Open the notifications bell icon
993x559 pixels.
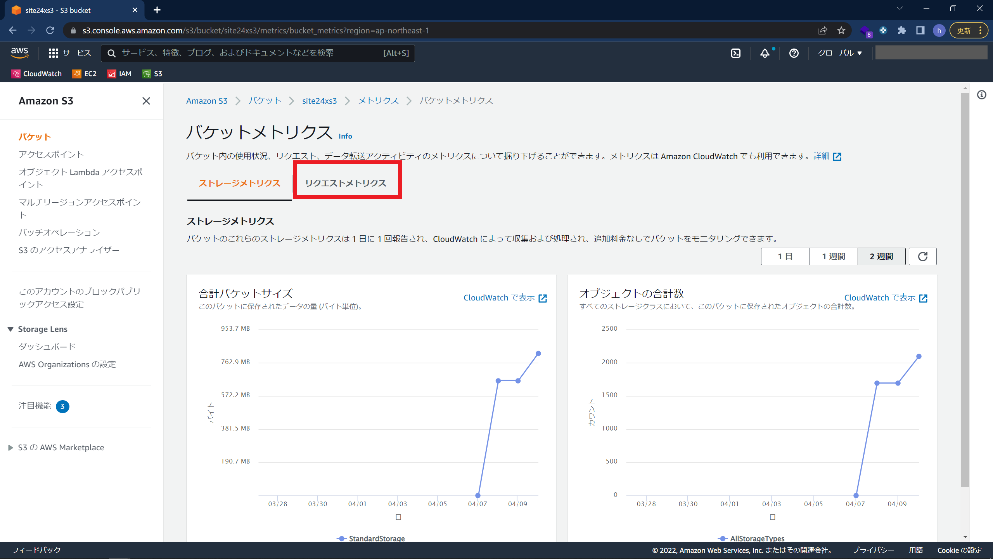click(765, 53)
